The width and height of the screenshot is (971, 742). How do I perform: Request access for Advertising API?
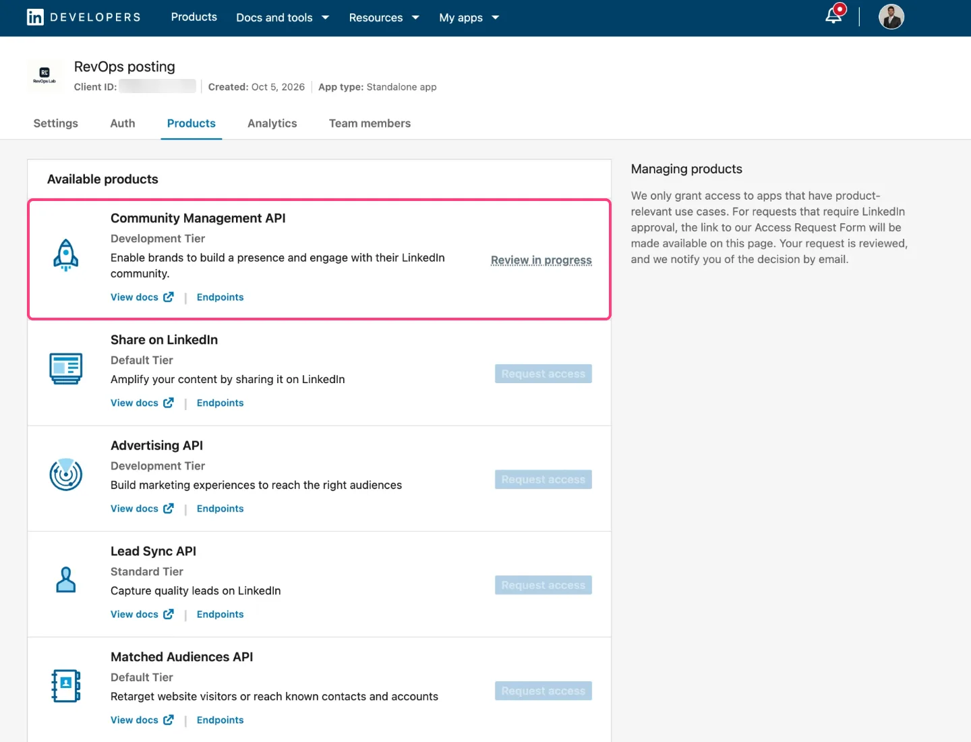pos(543,480)
